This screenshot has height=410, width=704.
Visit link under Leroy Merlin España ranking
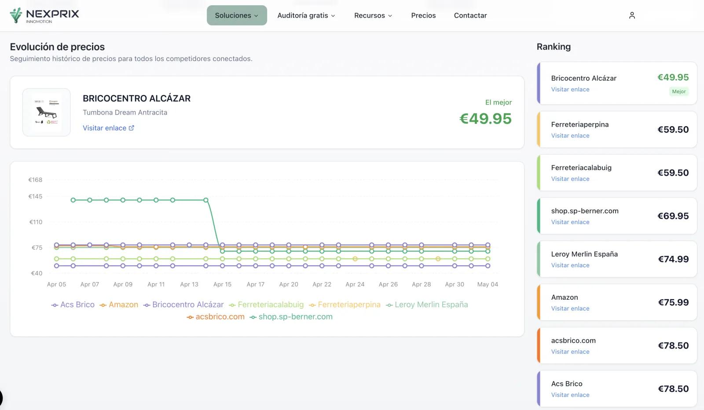point(570,265)
